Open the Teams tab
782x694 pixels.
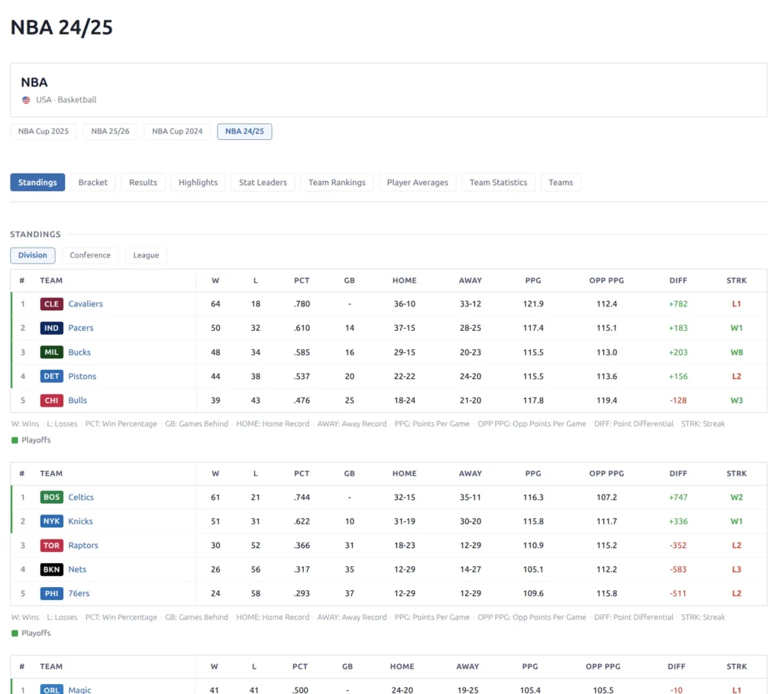tap(561, 182)
